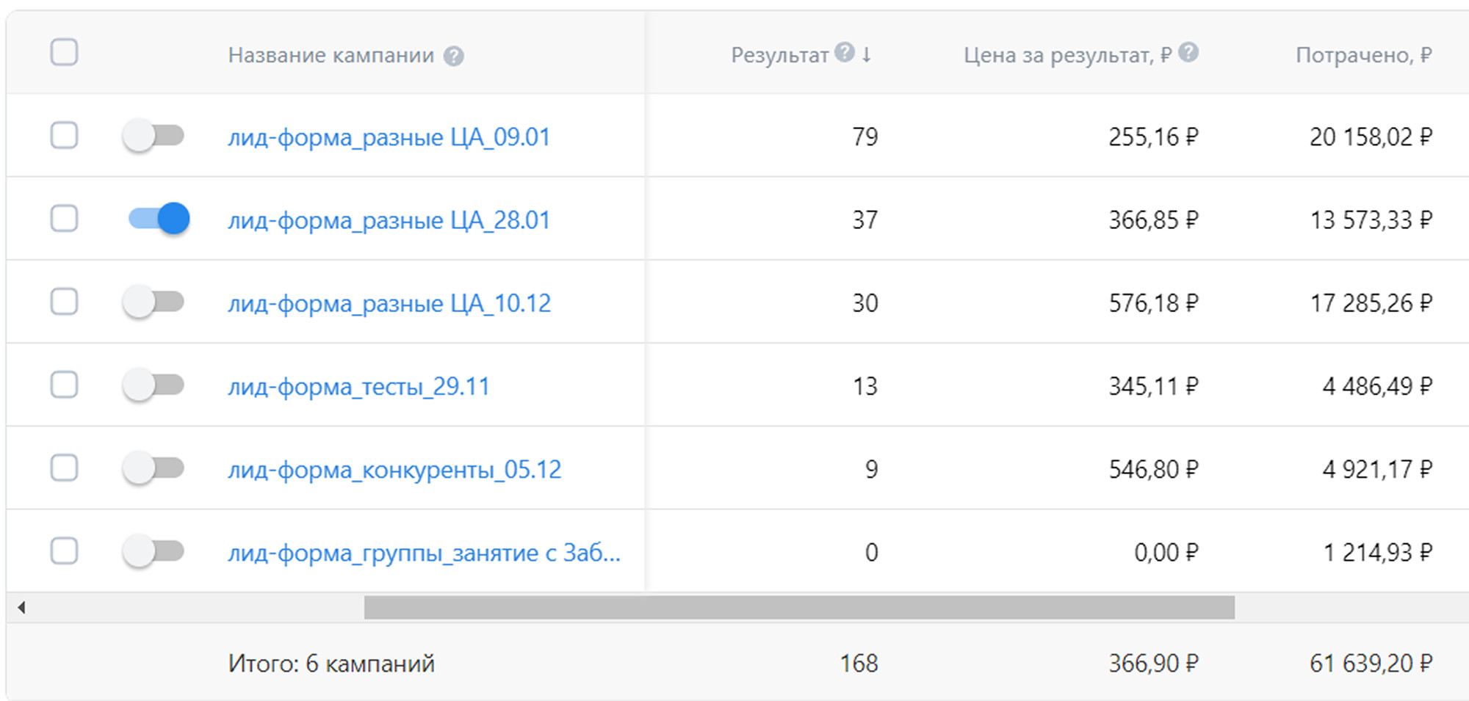This screenshot has width=1469, height=701.
Task: Enable campaign лид-форма_разные ЦА_10.12 toggle
Action: [x=154, y=302]
